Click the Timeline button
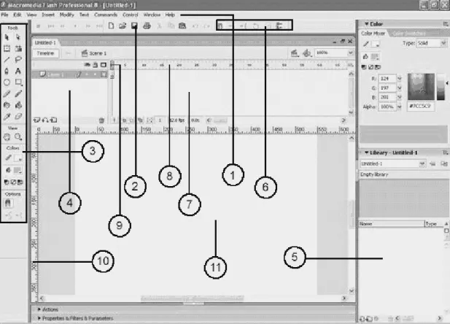Image resolution: width=450 pixels, height=324 pixels. pyautogui.click(x=45, y=53)
